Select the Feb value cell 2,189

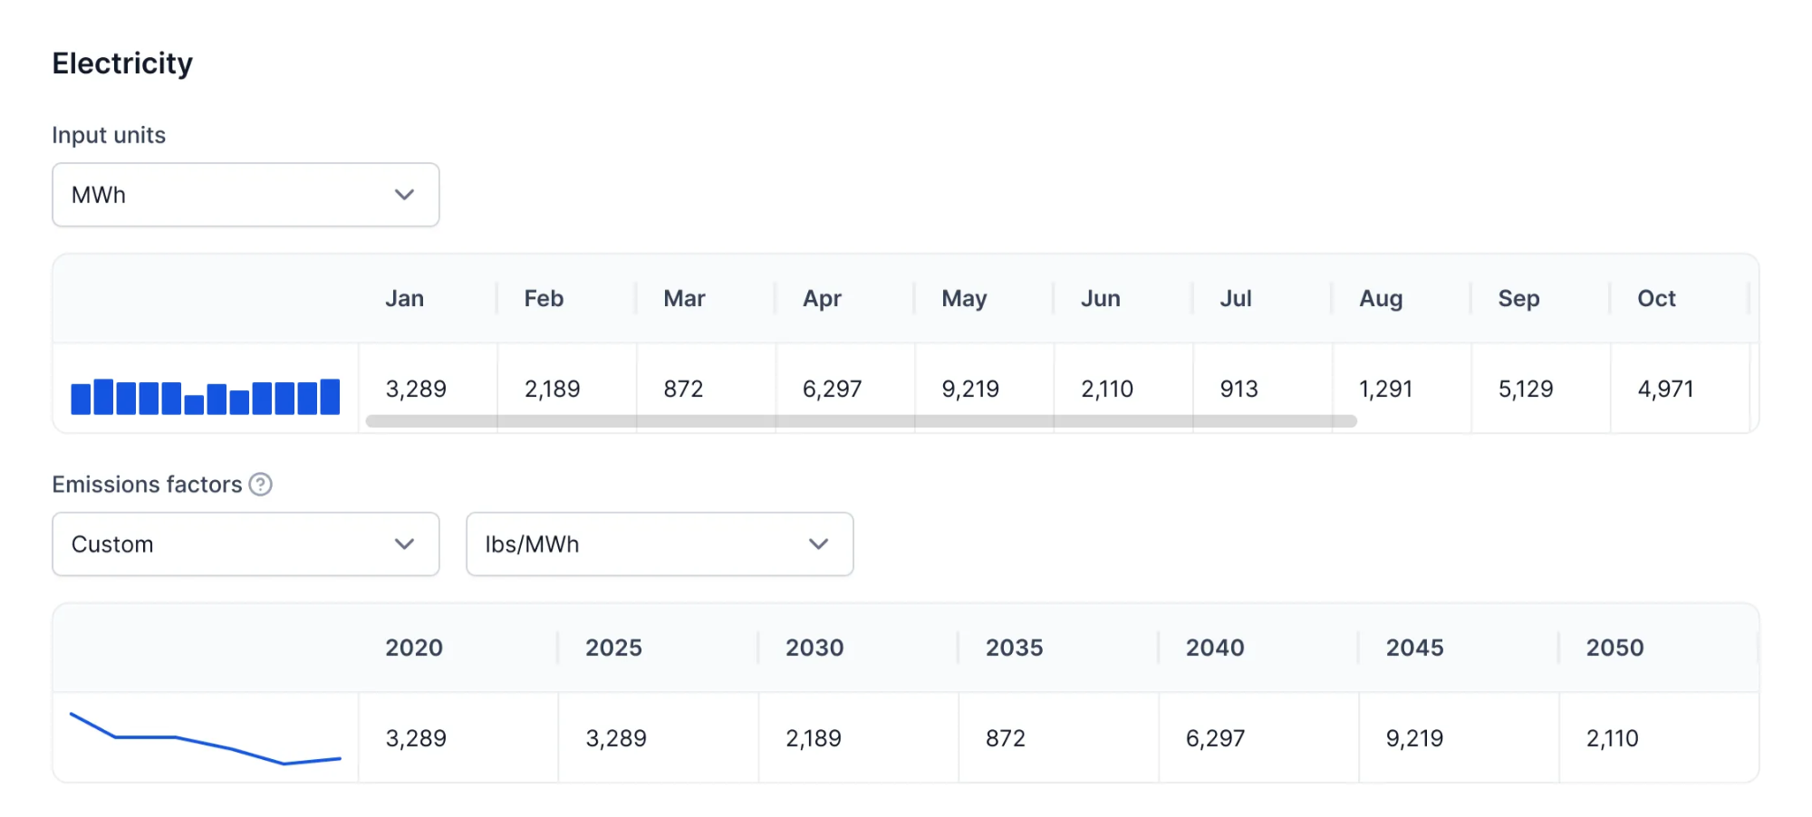click(x=566, y=389)
